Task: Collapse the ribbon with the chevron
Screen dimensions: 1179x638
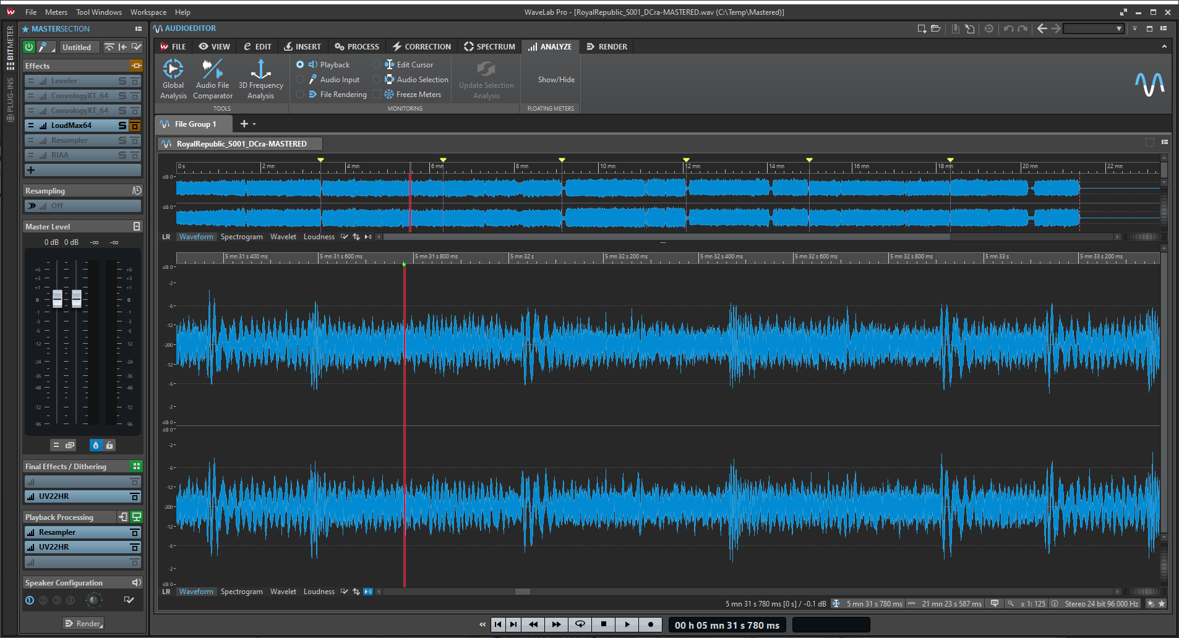Action: (1164, 46)
